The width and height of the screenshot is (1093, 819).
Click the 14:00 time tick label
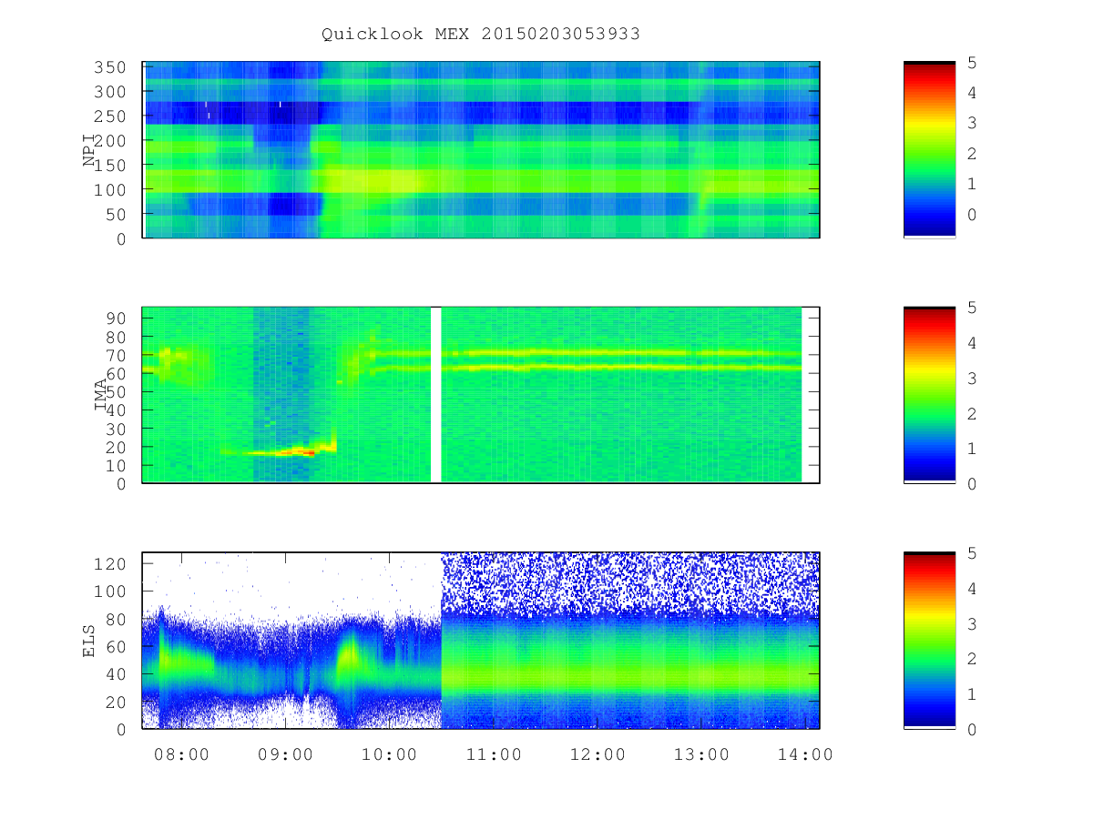point(805,754)
